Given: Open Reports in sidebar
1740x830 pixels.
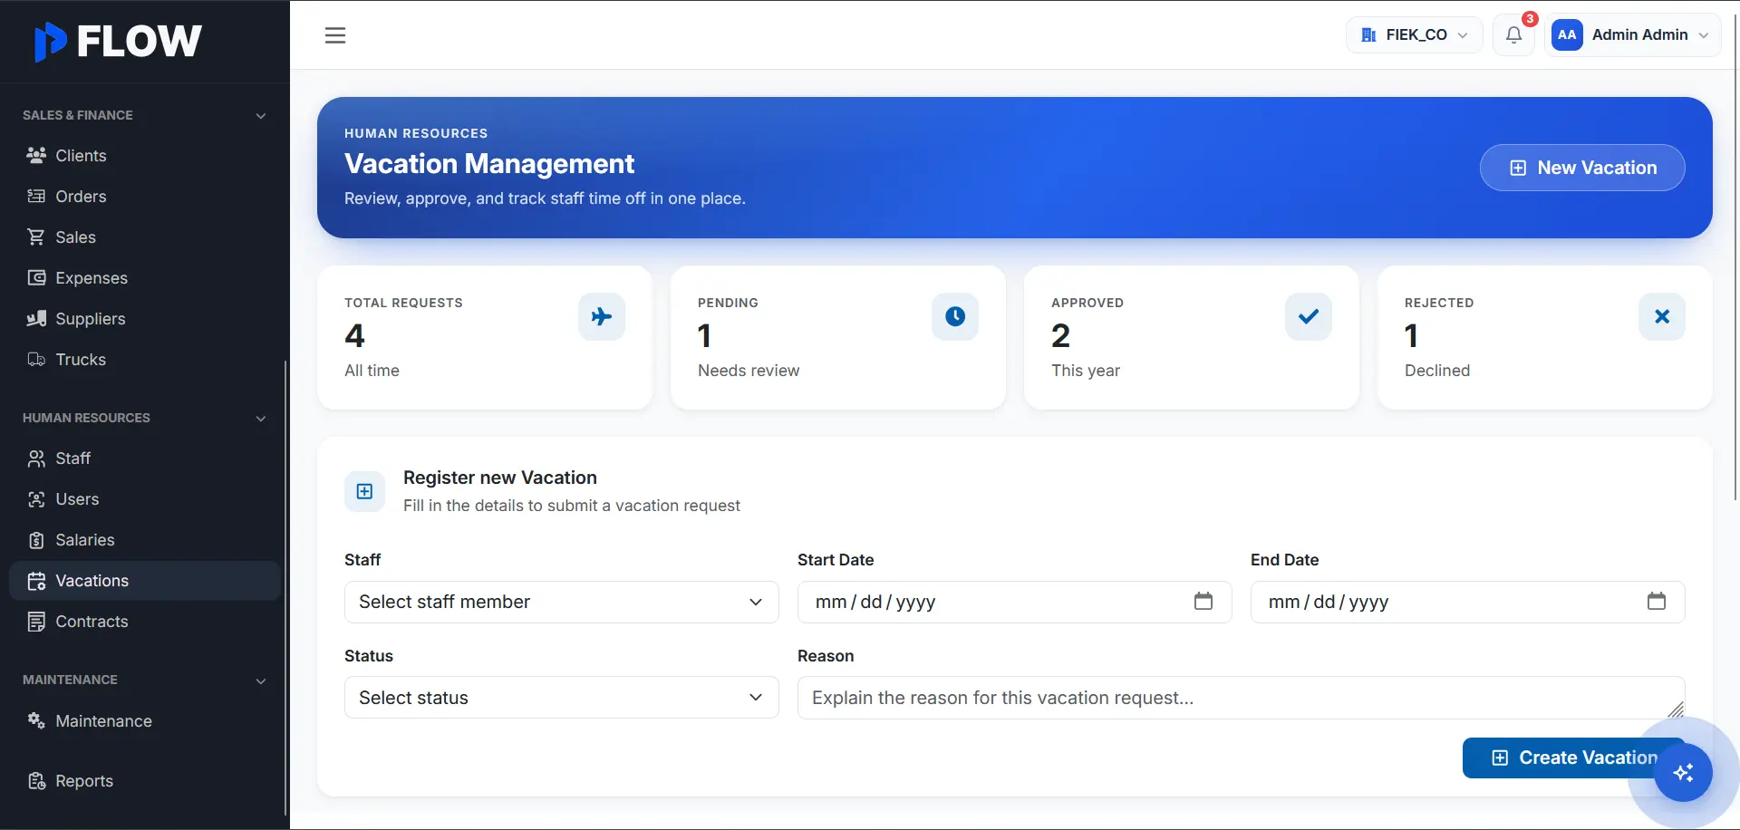Looking at the screenshot, I should pyautogui.click(x=145, y=781).
